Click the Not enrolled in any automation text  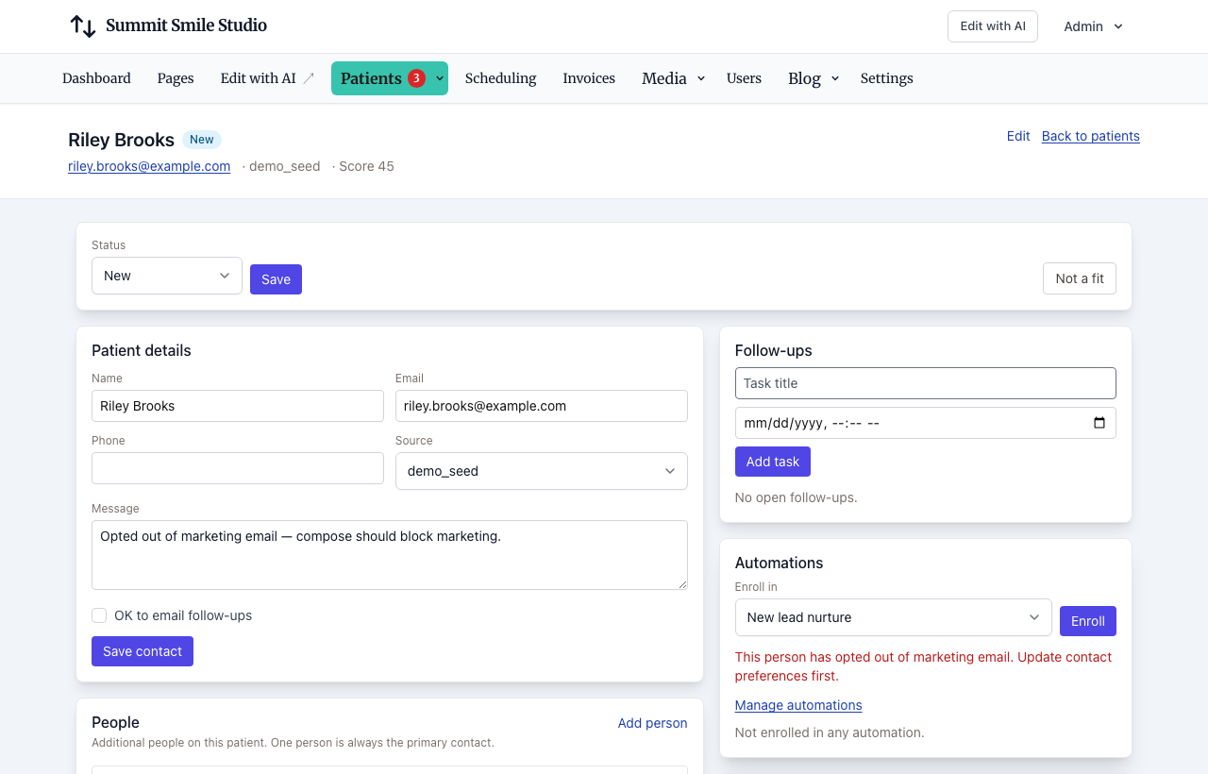pyautogui.click(x=830, y=732)
